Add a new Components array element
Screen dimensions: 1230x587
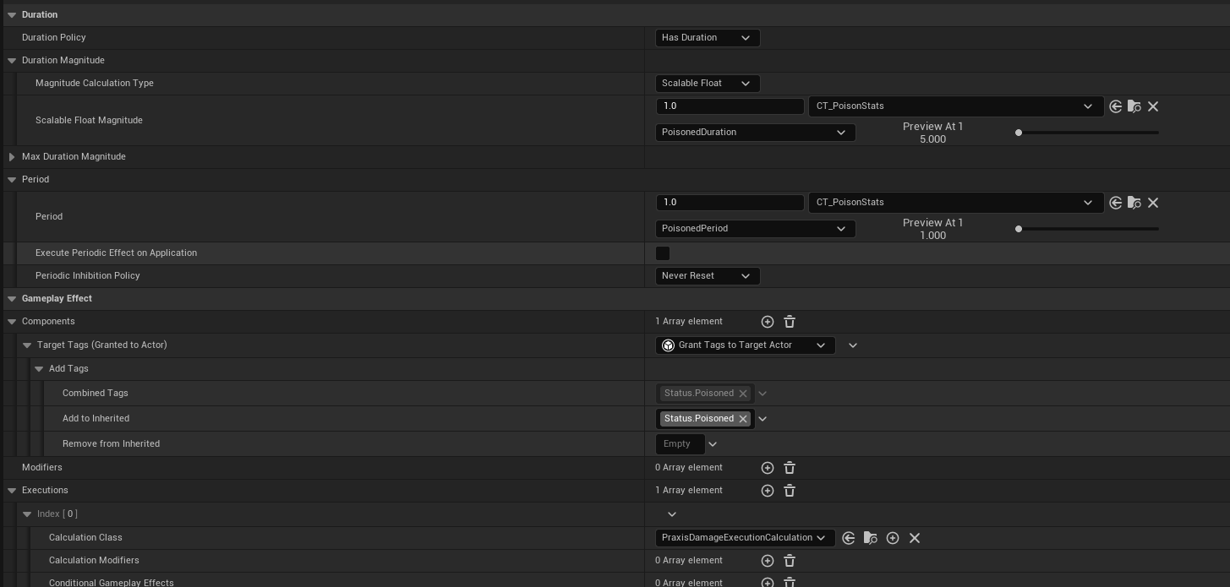click(x=768, y=322)
